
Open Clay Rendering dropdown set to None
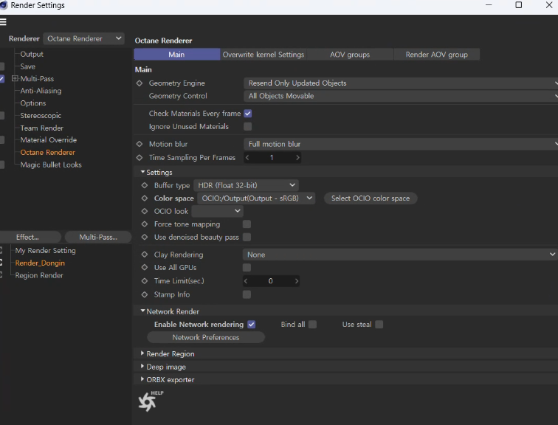tap(400, 255)
